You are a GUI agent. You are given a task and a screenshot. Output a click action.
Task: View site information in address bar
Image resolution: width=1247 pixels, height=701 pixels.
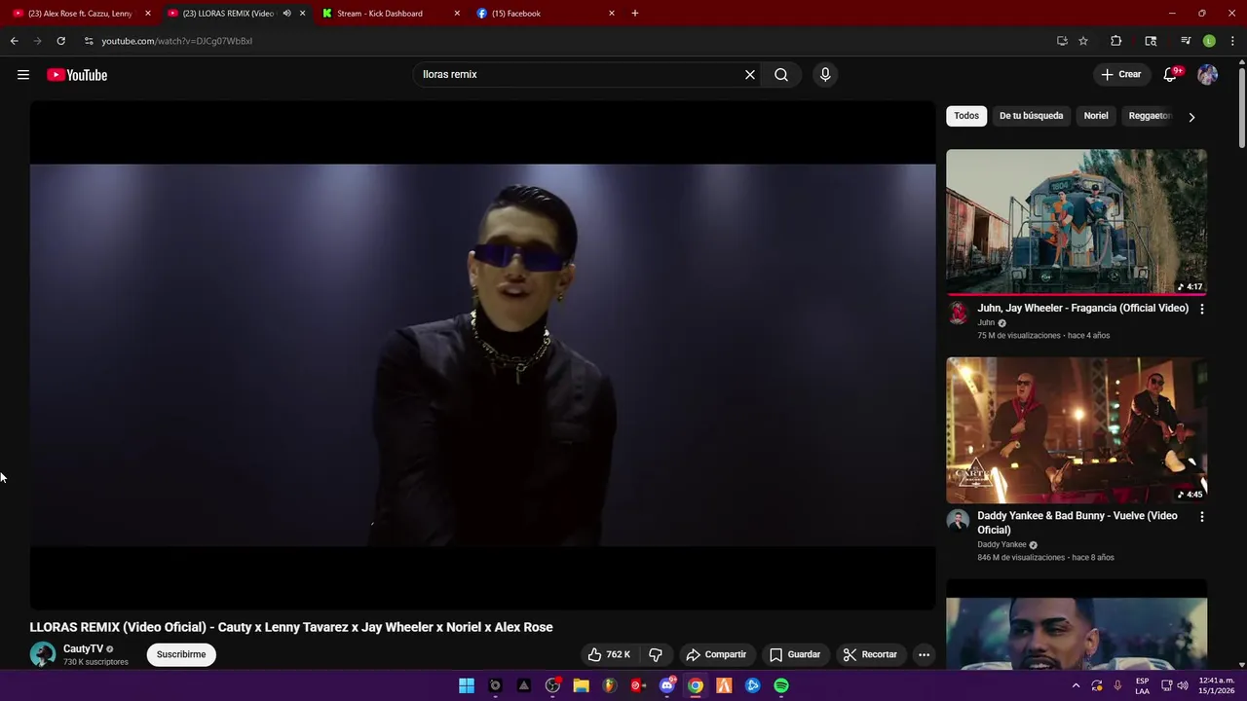click(89, 41)
